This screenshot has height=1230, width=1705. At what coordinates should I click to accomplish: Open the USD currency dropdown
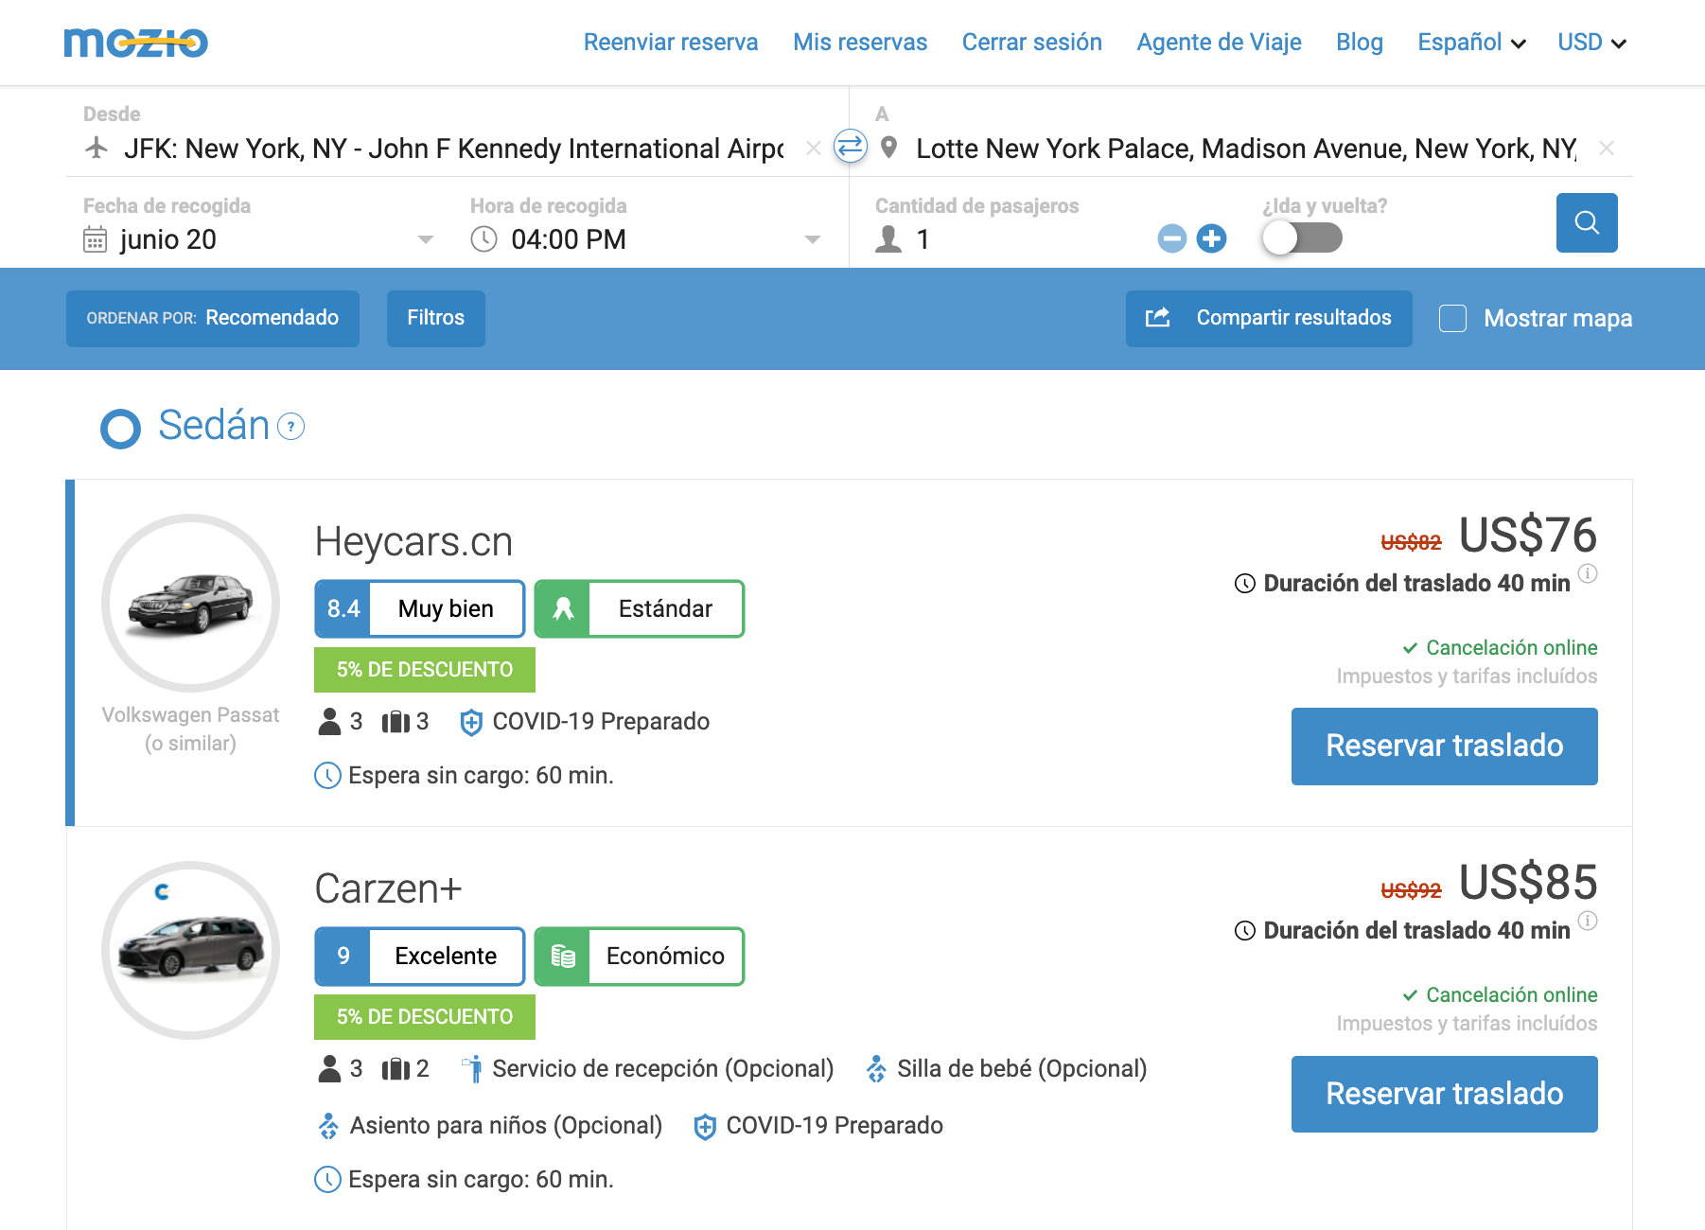coord(1591,43)
